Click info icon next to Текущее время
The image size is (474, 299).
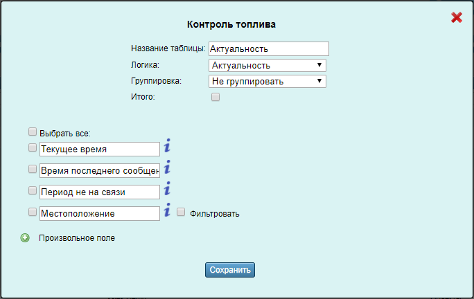coord(167,146)
